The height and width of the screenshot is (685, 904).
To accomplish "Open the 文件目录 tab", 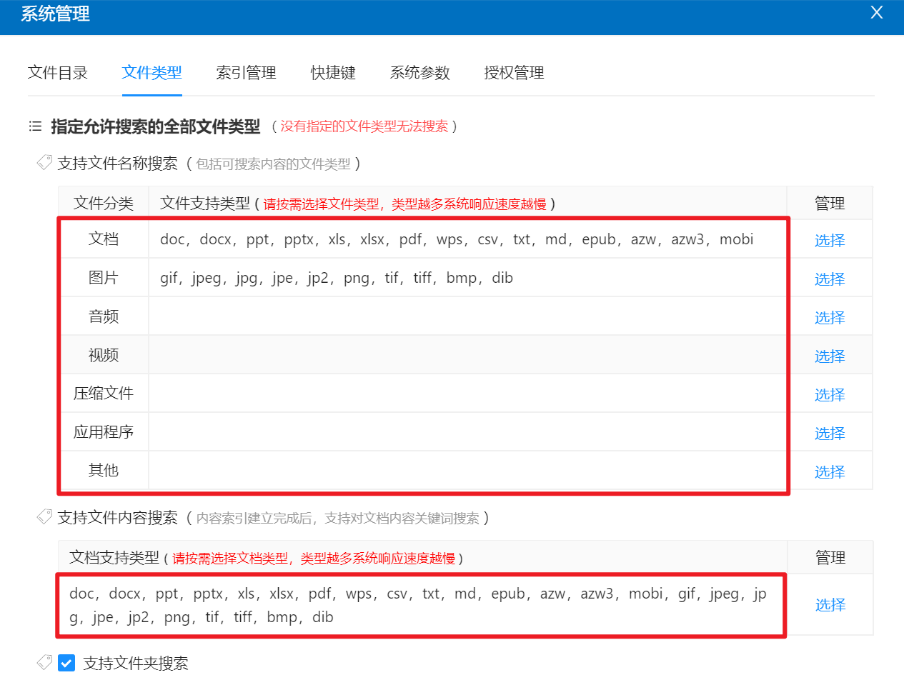I will (x=58, y=73).
